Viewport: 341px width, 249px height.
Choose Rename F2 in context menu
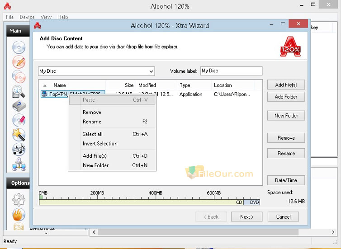[112, 122]
